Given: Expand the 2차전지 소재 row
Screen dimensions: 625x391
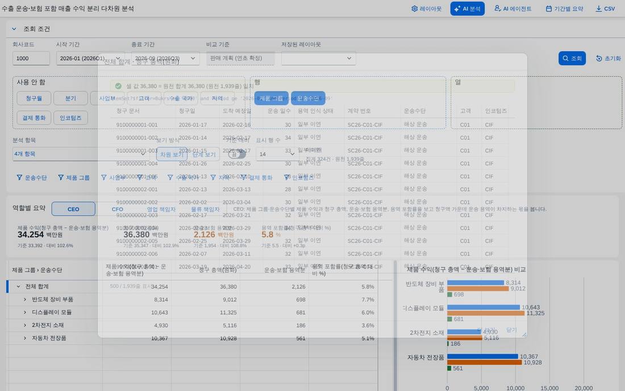Looking at the screenshot, I should pyautogui.click(x=24, y=325).
